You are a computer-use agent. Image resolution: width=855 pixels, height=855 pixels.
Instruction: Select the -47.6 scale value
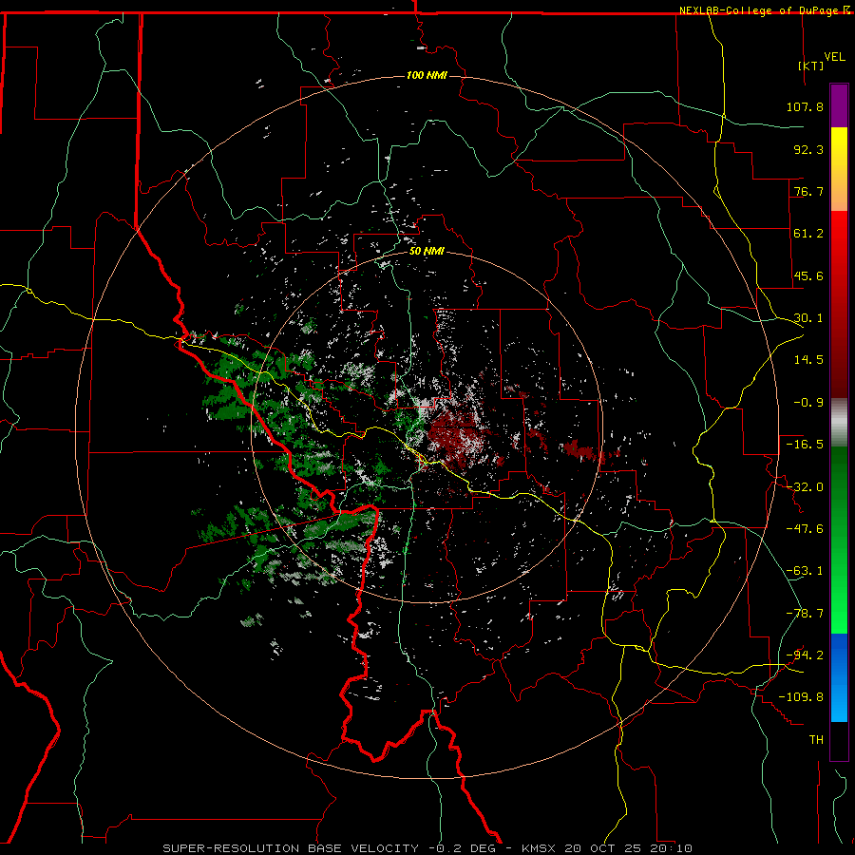pyautogui.click(x=805, y=529)
